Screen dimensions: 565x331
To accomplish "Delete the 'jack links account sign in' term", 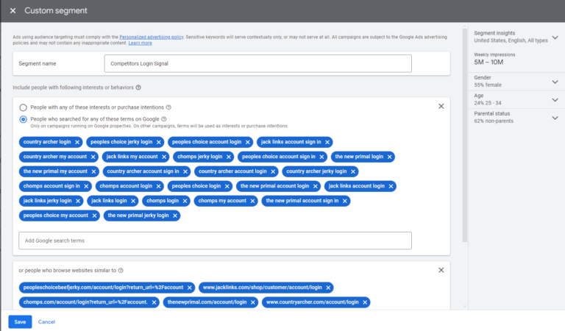I will pos(327,142).
